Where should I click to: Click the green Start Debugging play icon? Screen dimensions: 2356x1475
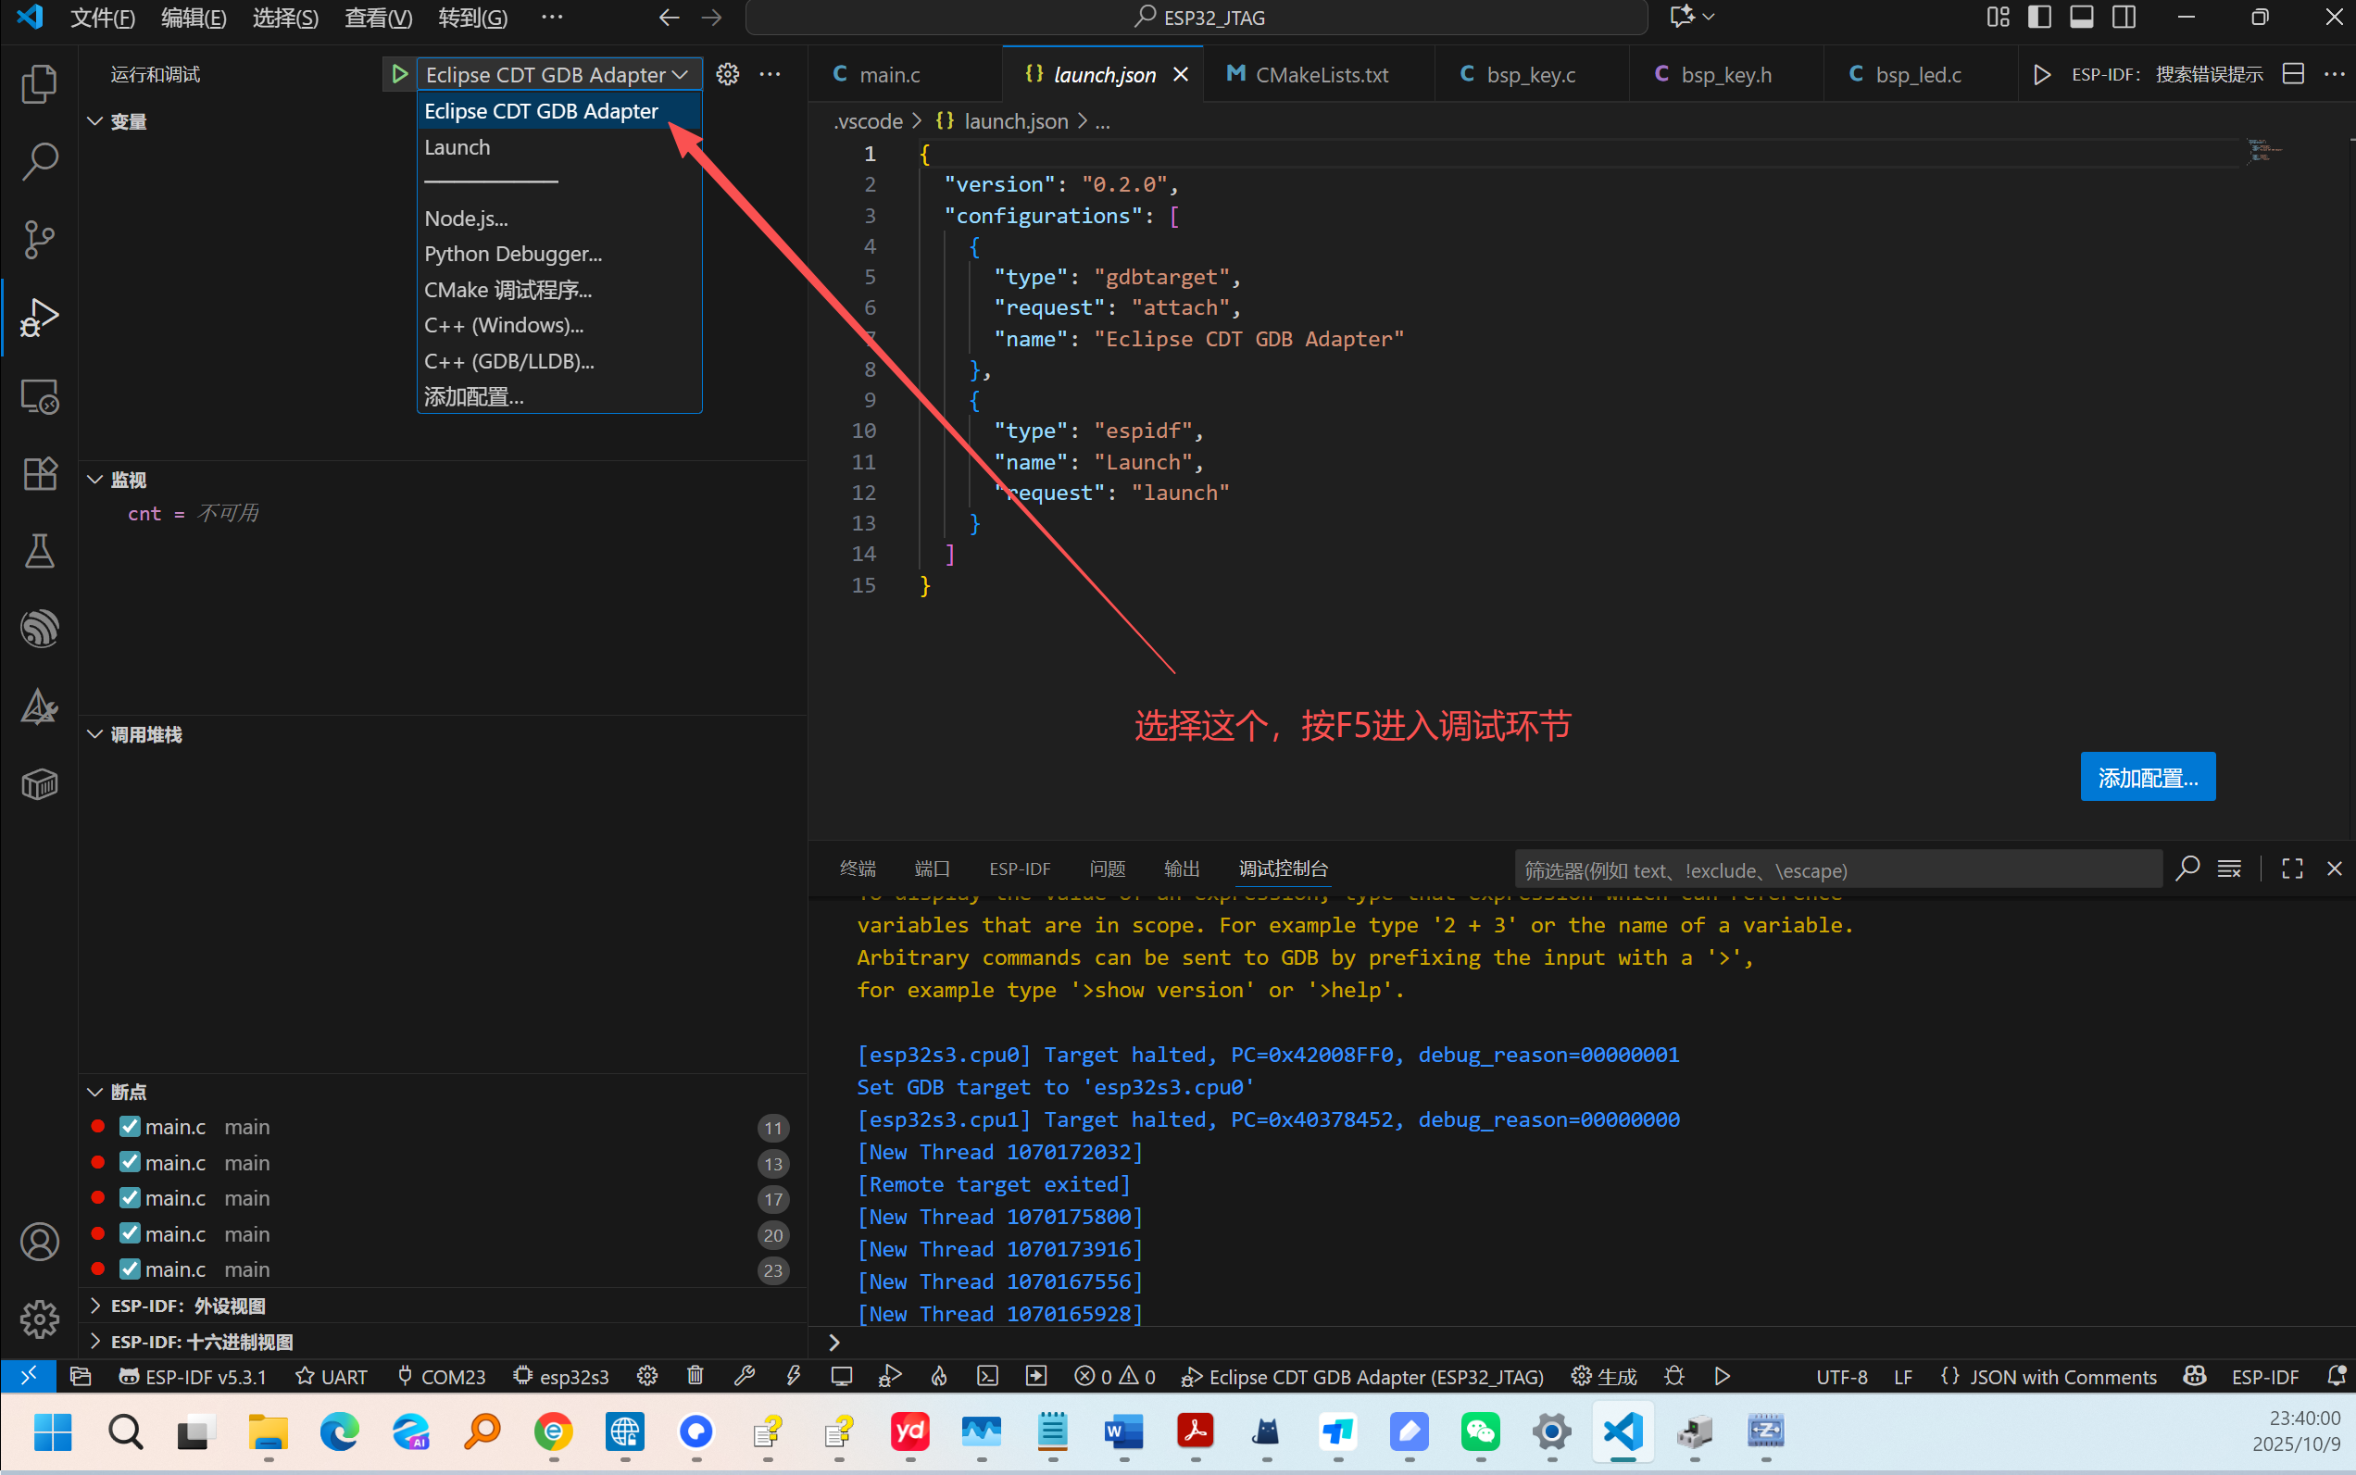[398, 74]
